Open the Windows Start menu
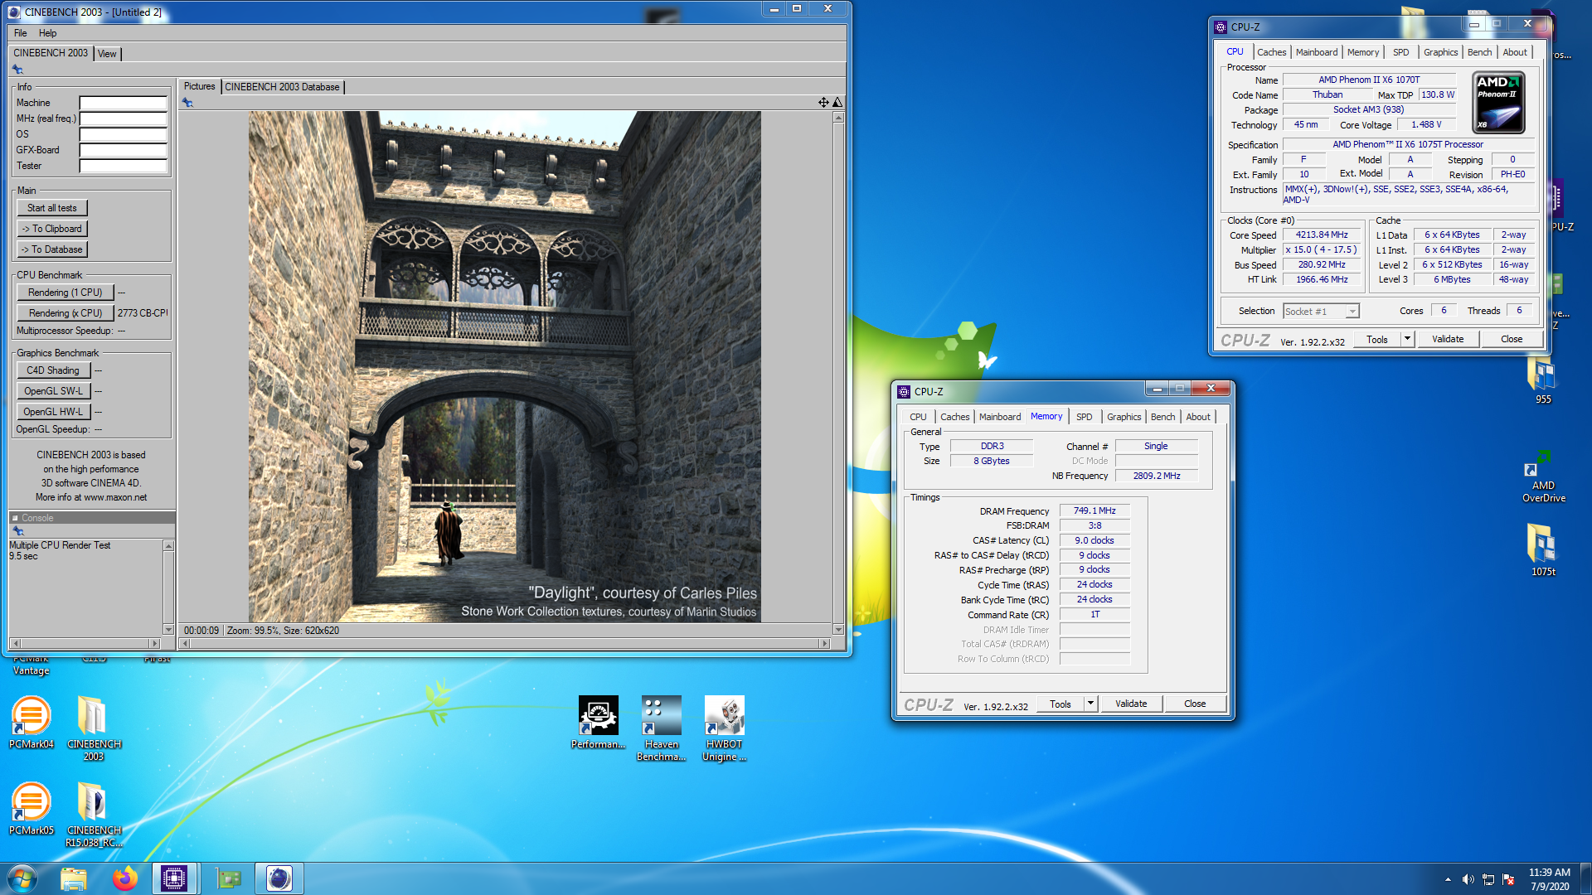The width and height of the screenshot is (1592, 895). (x=22, y=878)
